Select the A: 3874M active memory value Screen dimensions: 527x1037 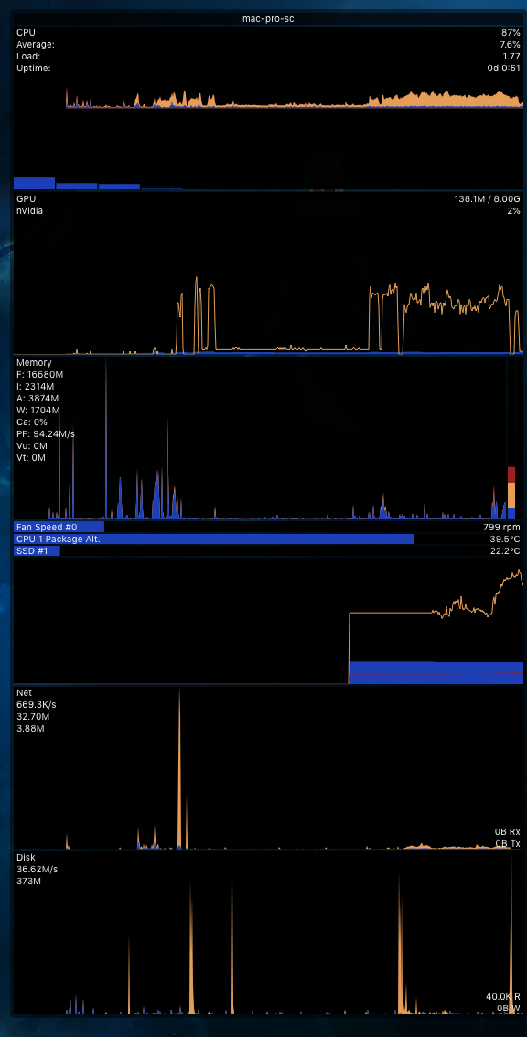[x=38, y=398]
